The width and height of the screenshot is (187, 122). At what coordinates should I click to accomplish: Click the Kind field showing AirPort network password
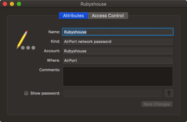pyautogui.click(x=117, y=41)
